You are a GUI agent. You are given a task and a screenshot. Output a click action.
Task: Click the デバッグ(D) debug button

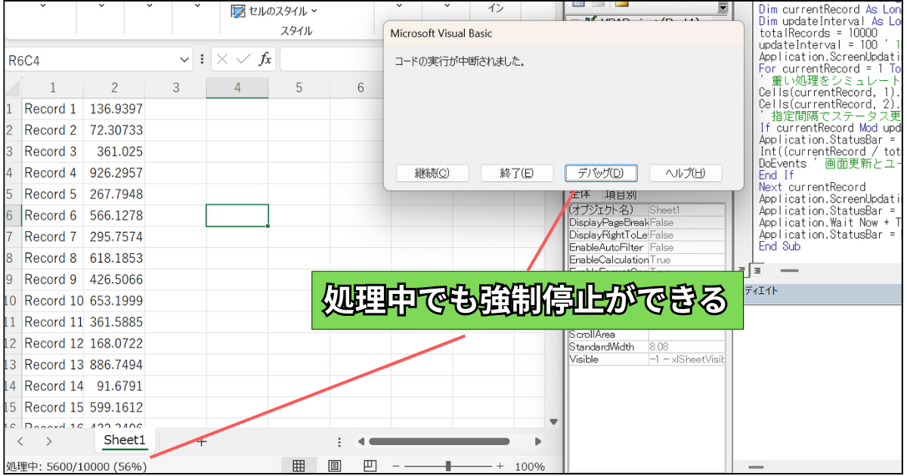click(x=601, y=173)
